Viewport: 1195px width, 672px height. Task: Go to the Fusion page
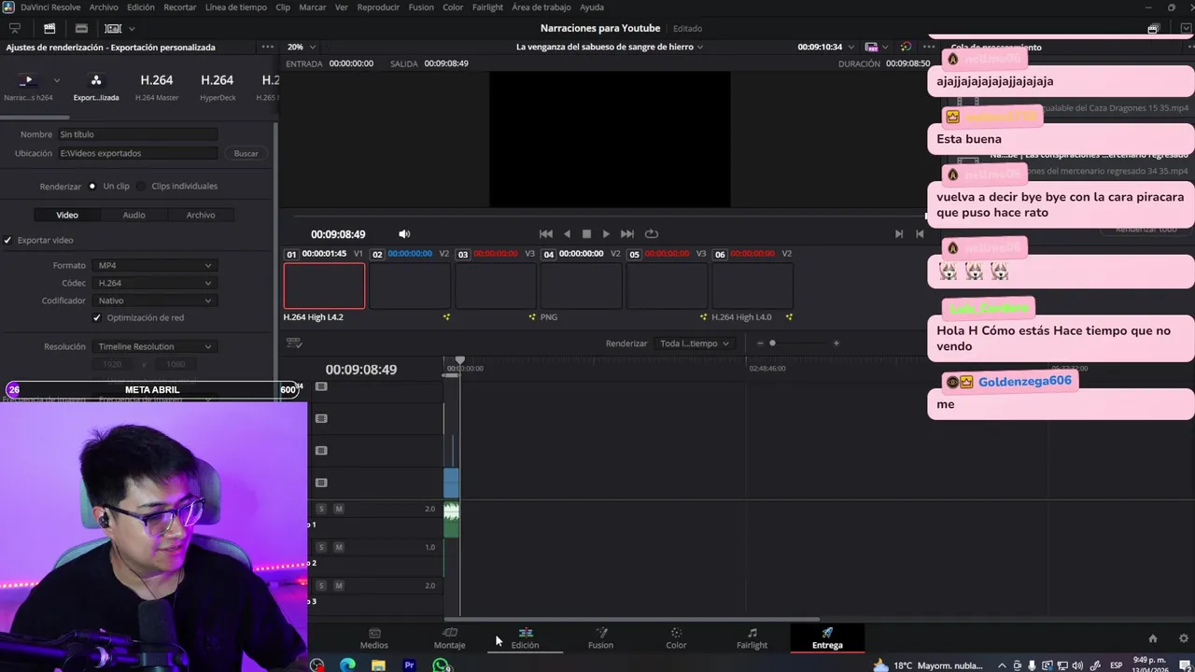pyautogui.click(x=600, y=638)
